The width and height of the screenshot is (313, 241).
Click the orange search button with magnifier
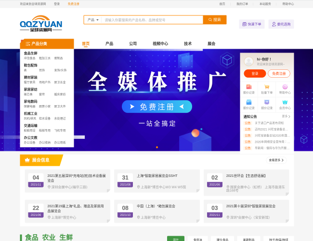coord(215,20)
